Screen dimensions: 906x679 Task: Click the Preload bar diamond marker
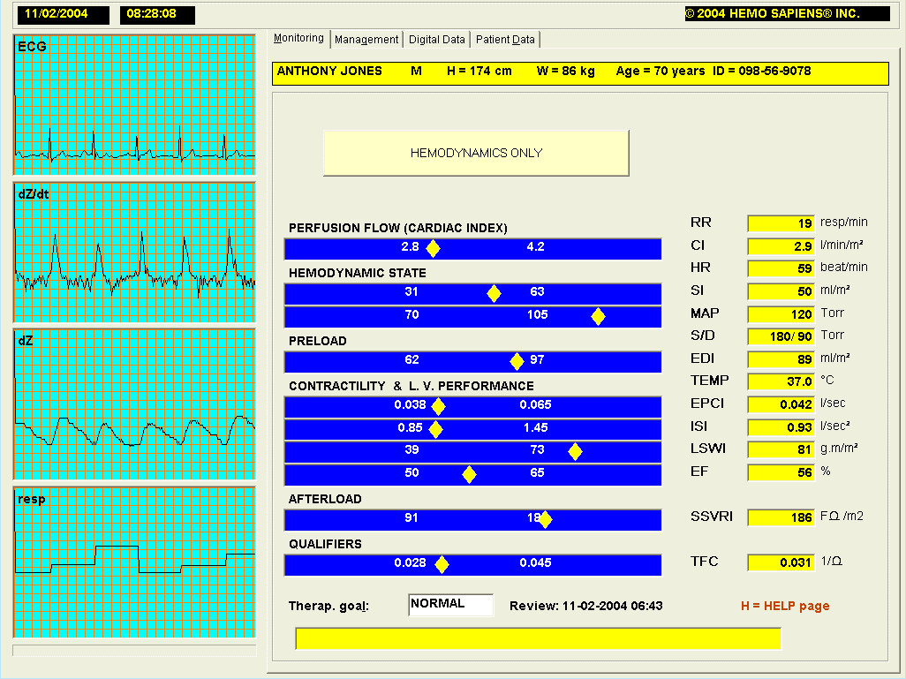point(517,362)
